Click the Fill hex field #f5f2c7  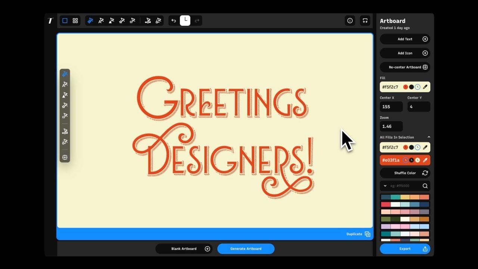coord(390,87)
